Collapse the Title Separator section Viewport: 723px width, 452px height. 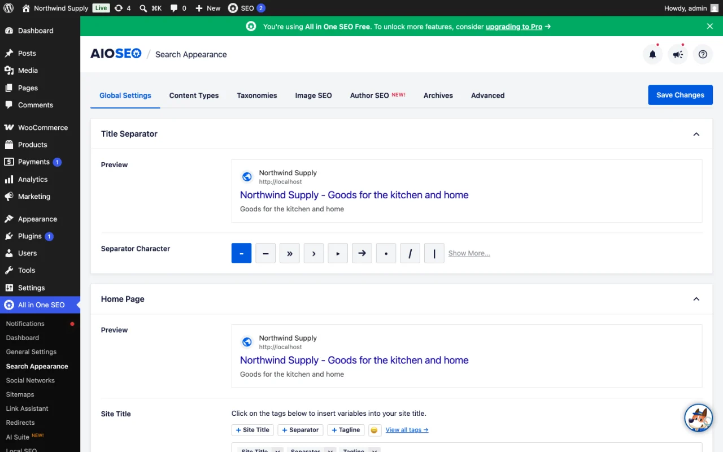pyautogui.click(x=696, y=134)
